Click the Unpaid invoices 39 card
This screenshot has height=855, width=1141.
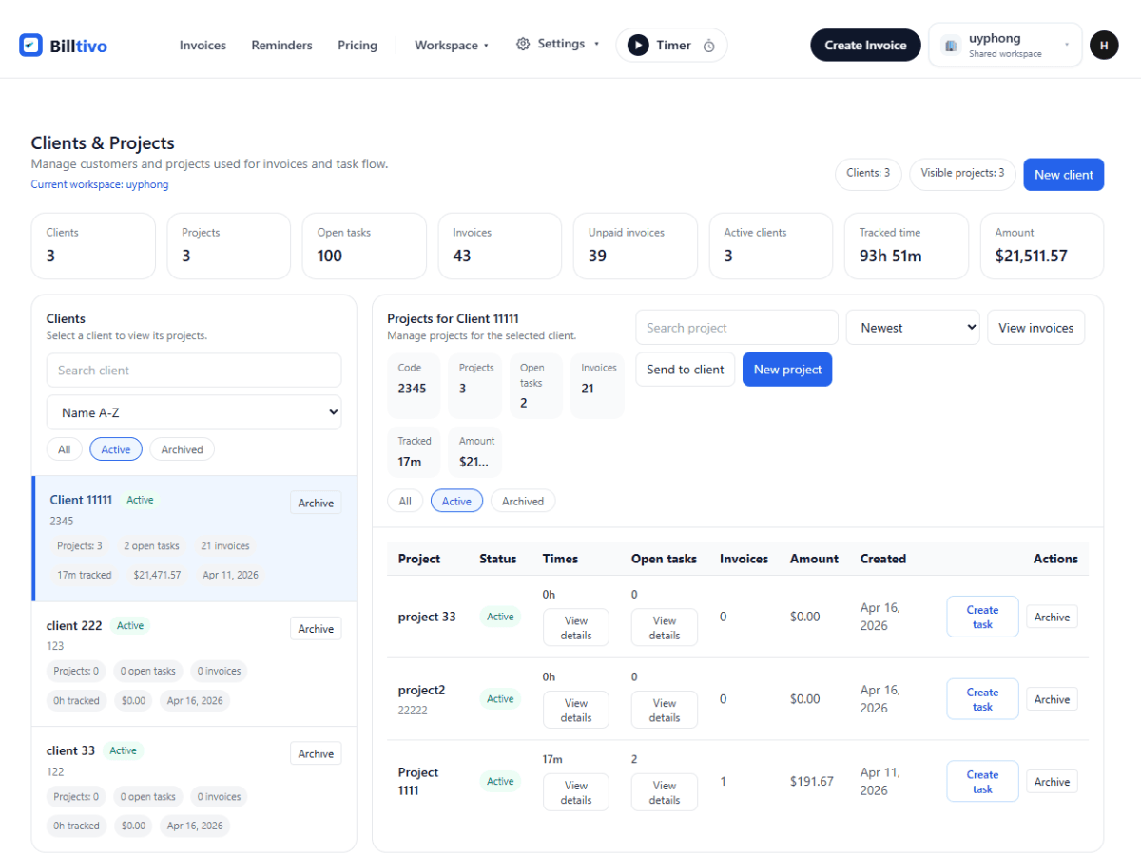(635, 246)
